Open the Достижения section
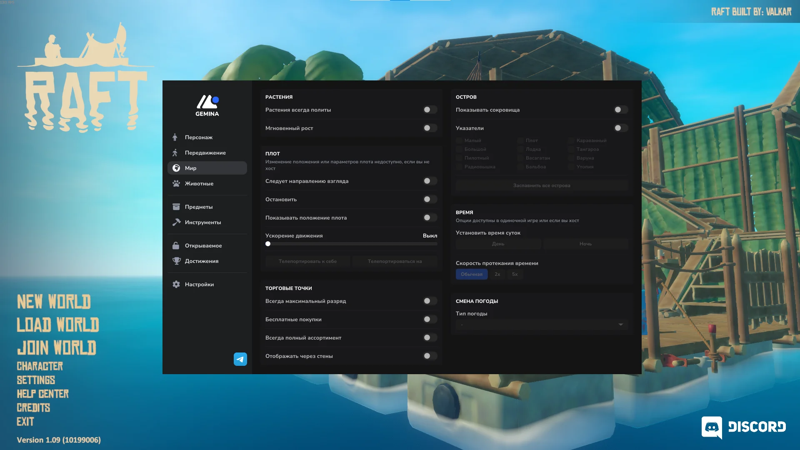Screen dimensions: 800x450 click(207, 261)
